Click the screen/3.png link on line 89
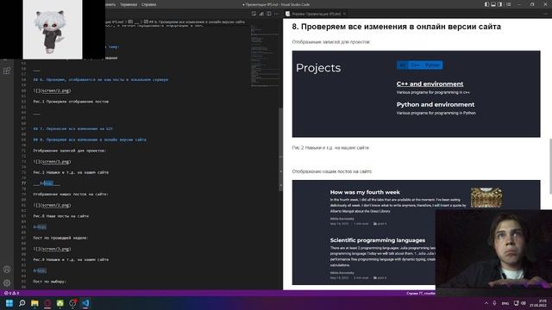 55,249
